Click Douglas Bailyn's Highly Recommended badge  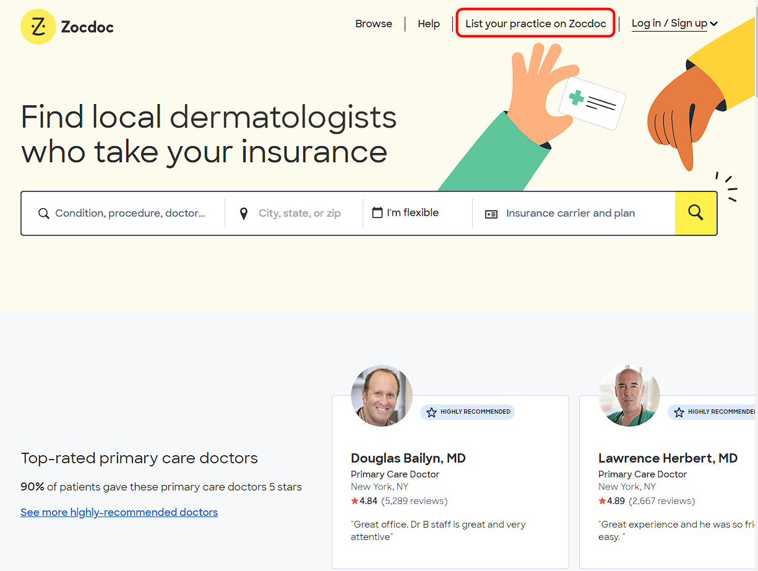[467, 412]
